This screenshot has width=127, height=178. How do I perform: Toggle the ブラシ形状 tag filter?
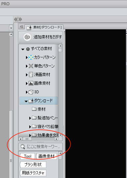(33, 165)
